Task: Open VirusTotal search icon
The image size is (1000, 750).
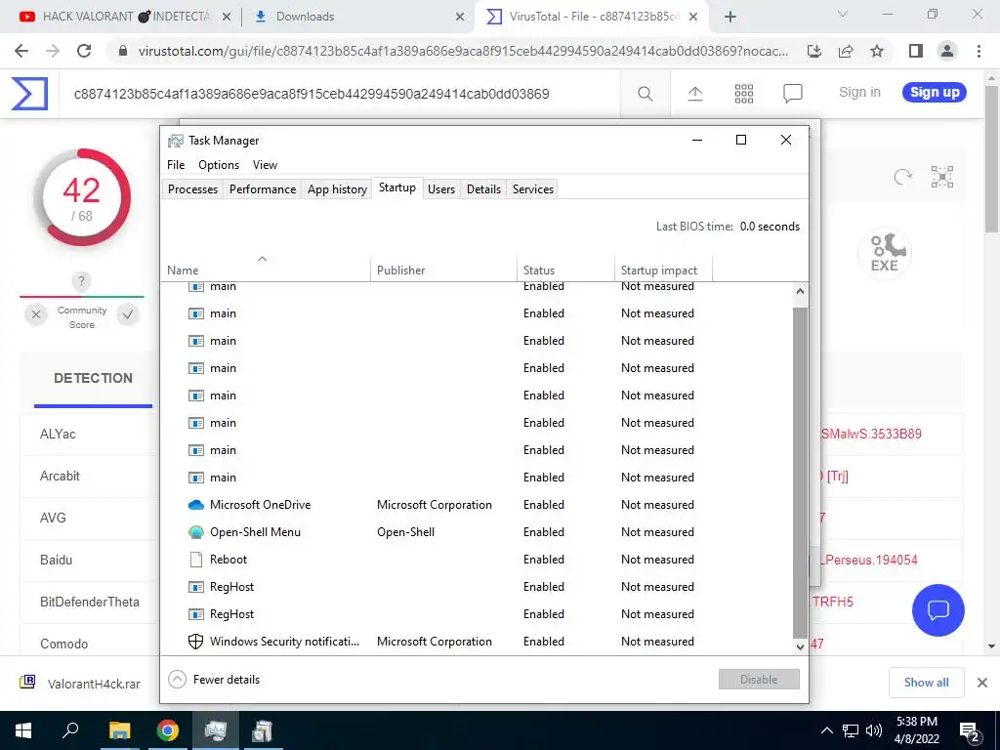Action: pos(645,94)
